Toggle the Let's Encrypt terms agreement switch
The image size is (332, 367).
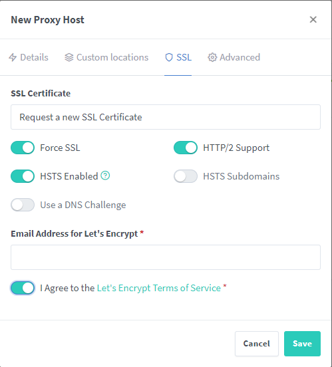[23, 288]
